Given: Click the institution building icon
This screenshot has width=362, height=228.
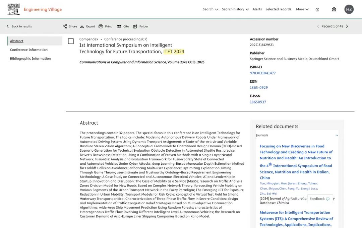Looking at the screenshot, I should [x=334, y=9].
